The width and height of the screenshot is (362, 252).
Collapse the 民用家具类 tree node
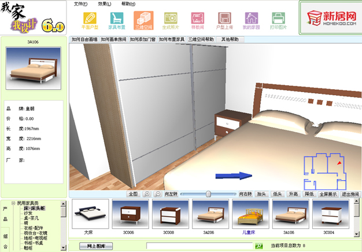point(13,203)
